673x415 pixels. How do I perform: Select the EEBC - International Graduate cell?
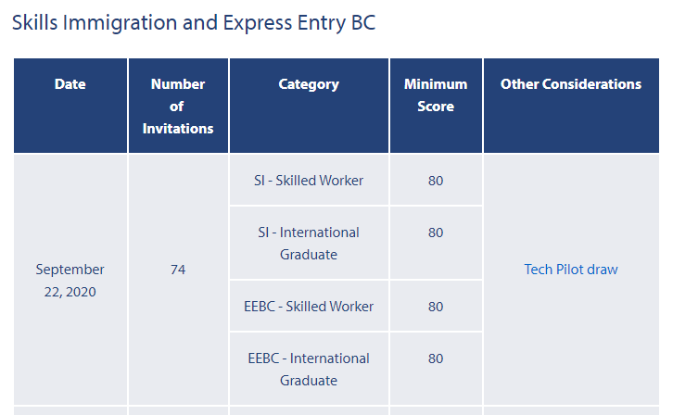309,370
